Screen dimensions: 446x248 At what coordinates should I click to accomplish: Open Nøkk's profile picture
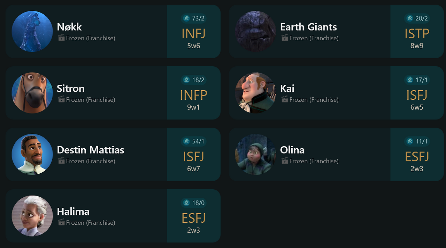pos(32,31)
